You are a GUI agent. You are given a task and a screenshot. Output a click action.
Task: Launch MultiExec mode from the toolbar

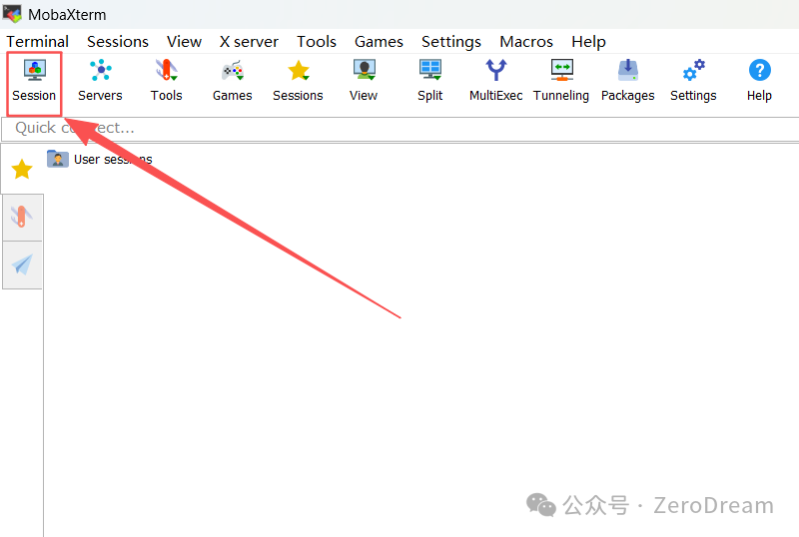pyautogui.click(x=495, y=82)
